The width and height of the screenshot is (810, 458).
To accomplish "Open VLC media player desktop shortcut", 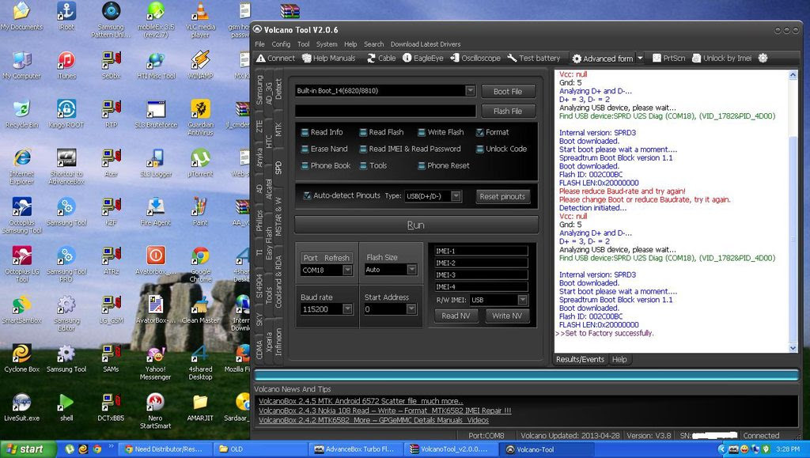I will coord(200,20).
